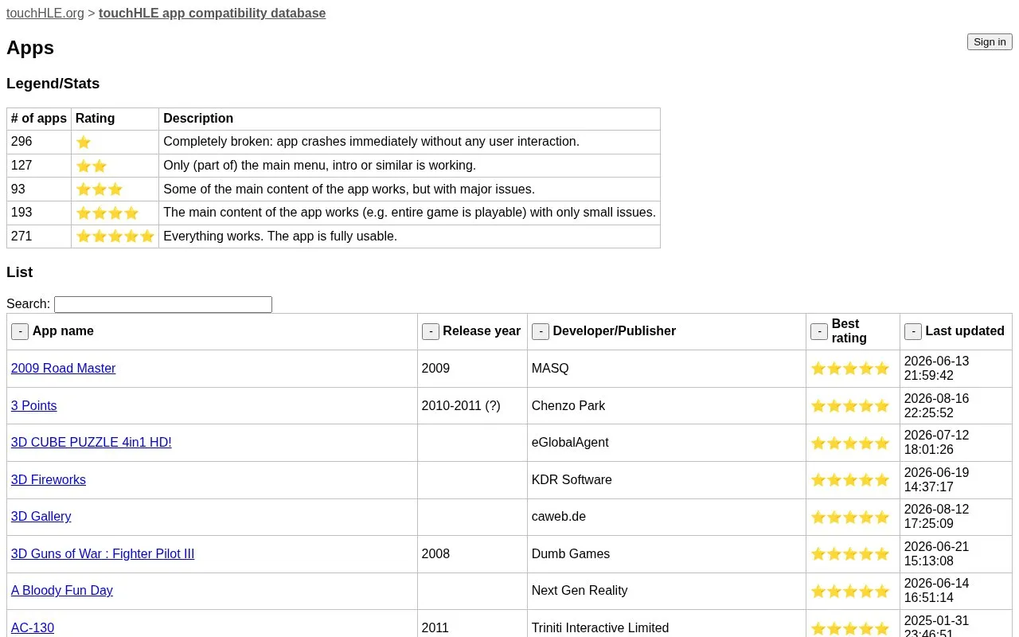
Task: Click the three-star rating in legend
Action: [100, 190]
